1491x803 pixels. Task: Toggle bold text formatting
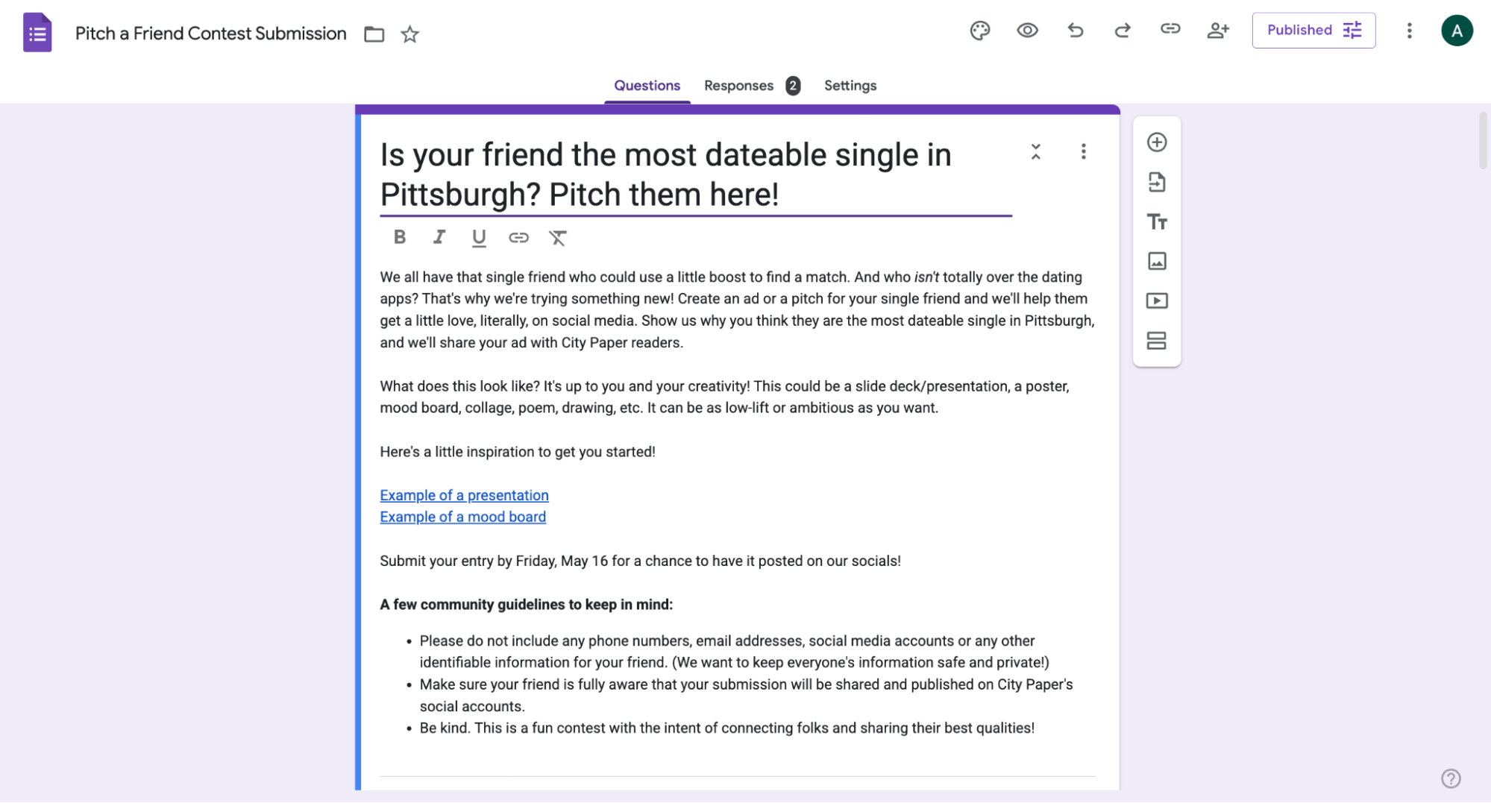(x=400, y=237)
